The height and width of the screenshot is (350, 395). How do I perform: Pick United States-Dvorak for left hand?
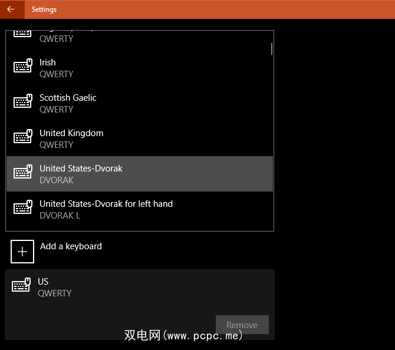[x=140, y=209]
